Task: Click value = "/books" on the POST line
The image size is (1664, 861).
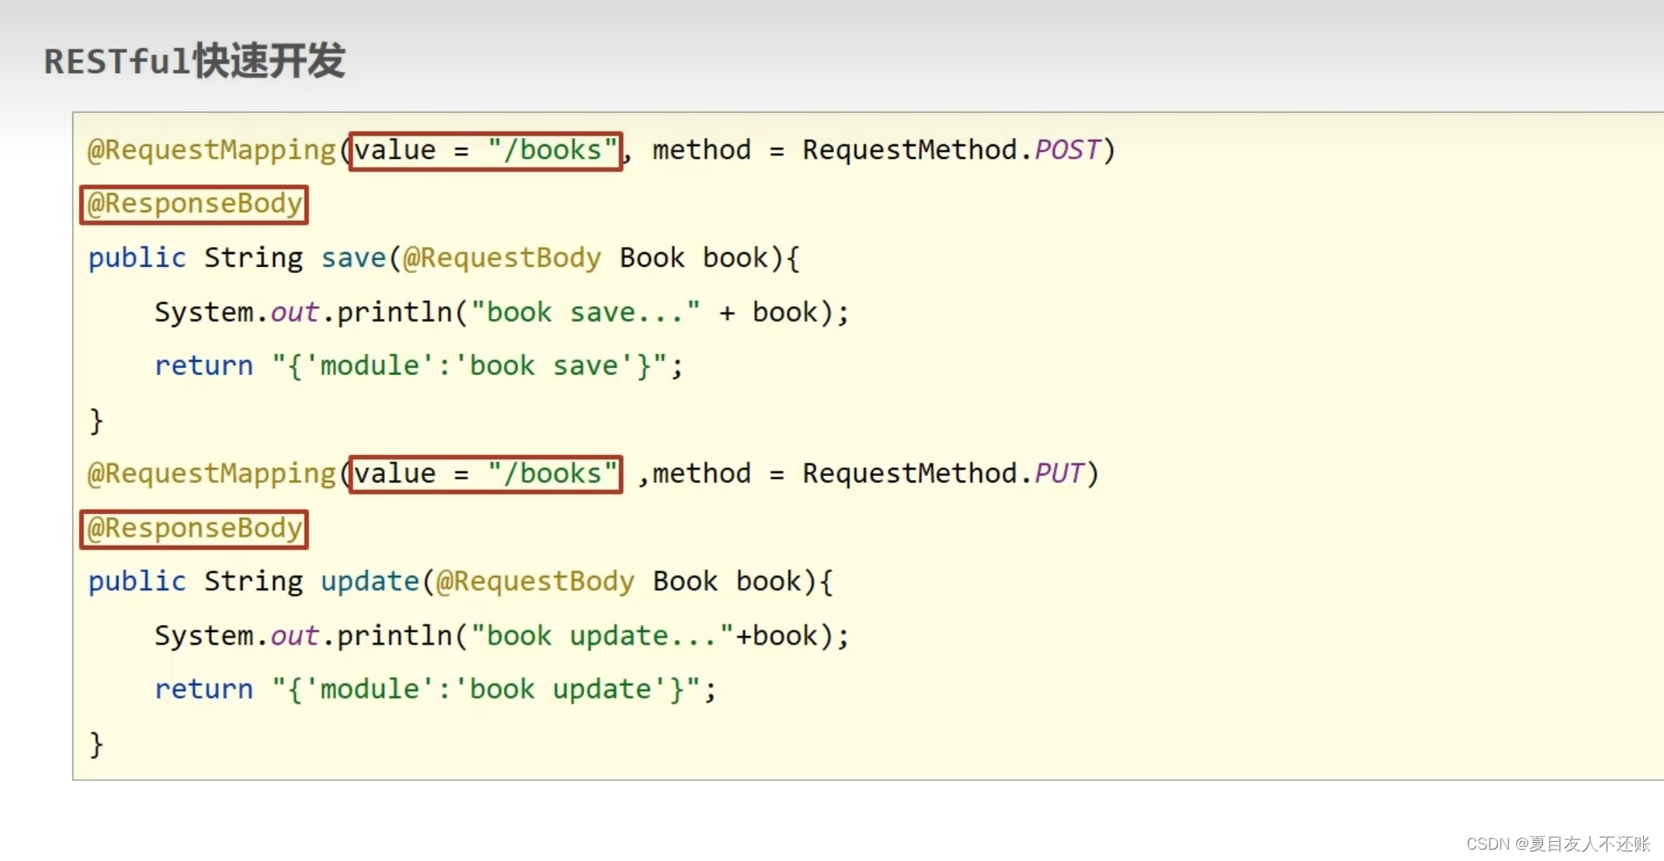Action: tap(486, 150)
